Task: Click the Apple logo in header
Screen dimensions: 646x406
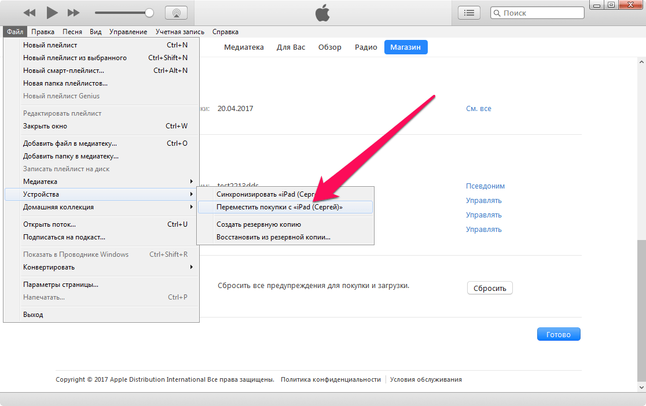Action: [322, 13]
